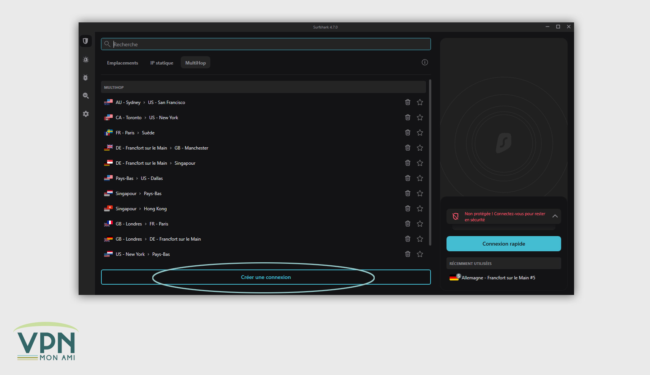The width and height of the screenshot is (650, 375).
Task: Delete the Pays-Bas to US - Dallas connection
Action: click(408, 178)
